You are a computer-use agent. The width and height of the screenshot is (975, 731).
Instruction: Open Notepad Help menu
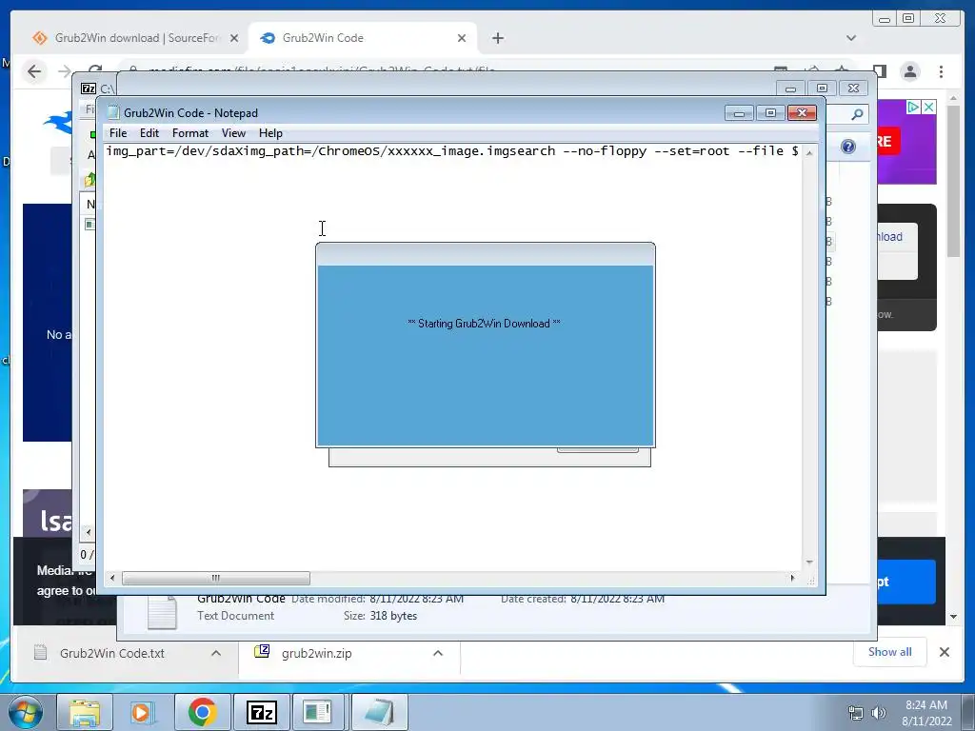pos(270,133)
